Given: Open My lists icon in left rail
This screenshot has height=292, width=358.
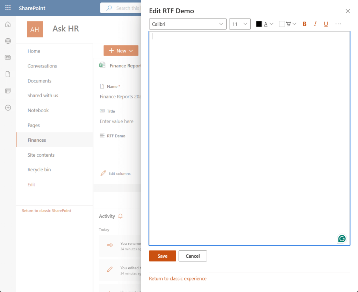Looking at the screenshot, I should (x=8, y=91).
